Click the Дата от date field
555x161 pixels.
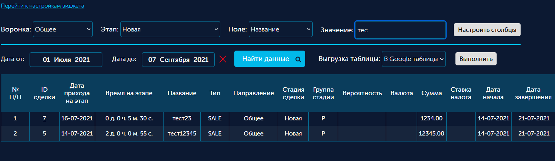click(66, 60)
